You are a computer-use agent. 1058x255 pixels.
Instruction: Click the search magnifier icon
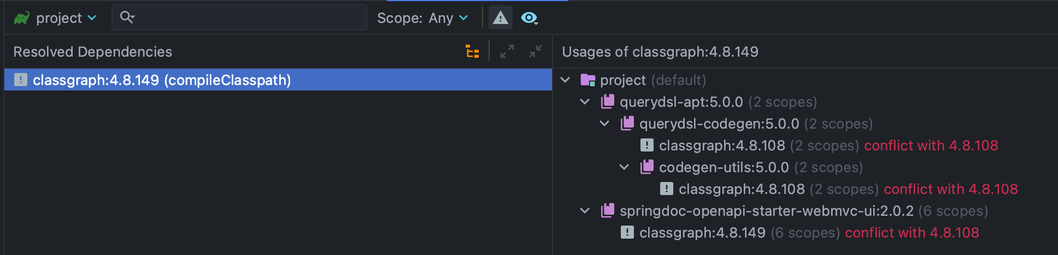127,17
